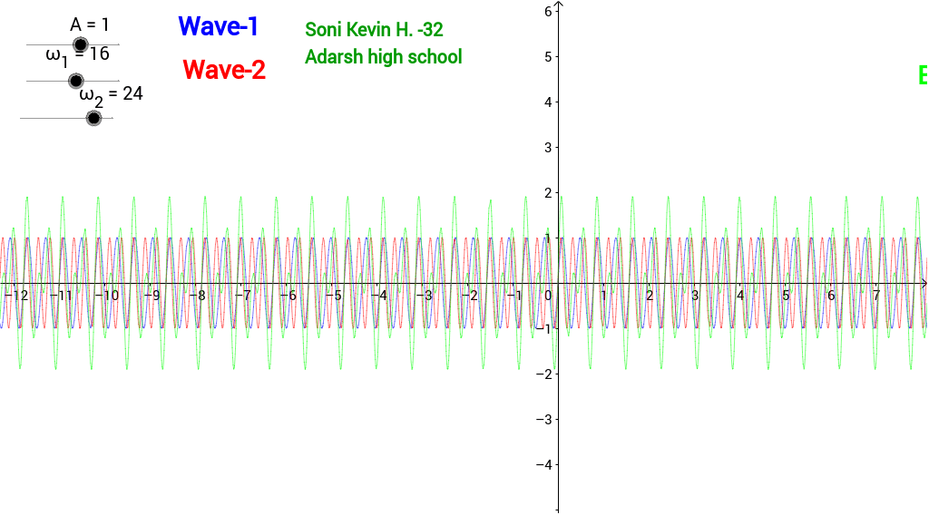929x515 pixels.
Task: Click the partially visible green label at right edge
Action: click(923, 76)
